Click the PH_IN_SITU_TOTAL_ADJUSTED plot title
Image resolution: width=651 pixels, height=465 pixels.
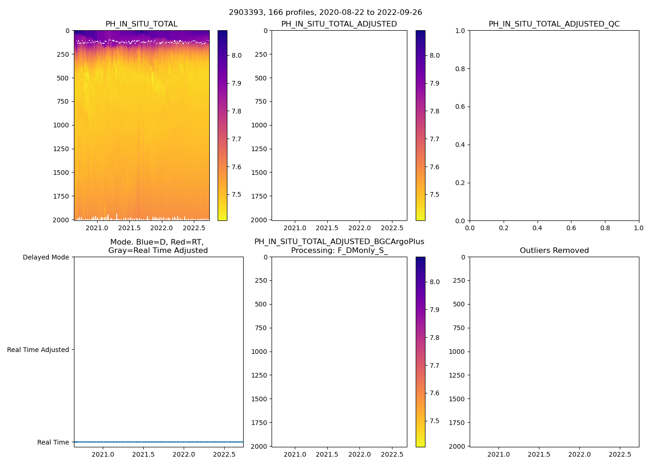tap(339, 24)
